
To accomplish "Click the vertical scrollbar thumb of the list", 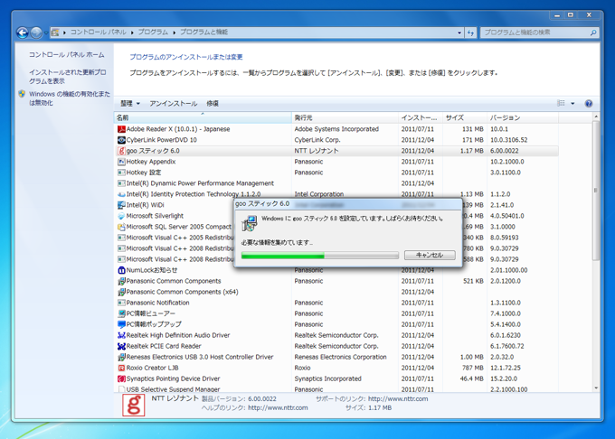I will 596,191.
